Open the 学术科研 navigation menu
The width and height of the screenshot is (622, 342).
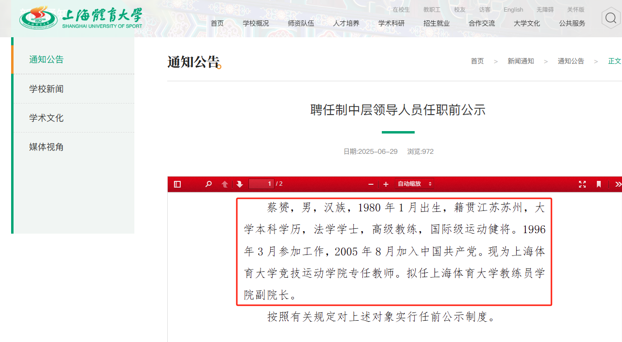click(391, 23)
